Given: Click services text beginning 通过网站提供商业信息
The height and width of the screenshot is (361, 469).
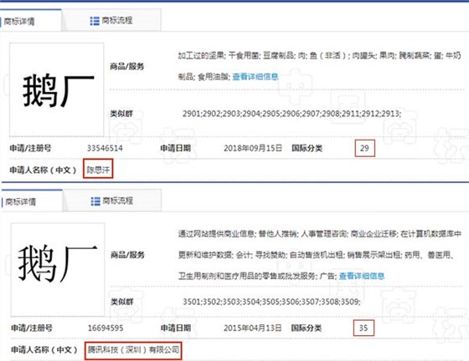Looking at the screenshot, I should click(x=320, y=234).
